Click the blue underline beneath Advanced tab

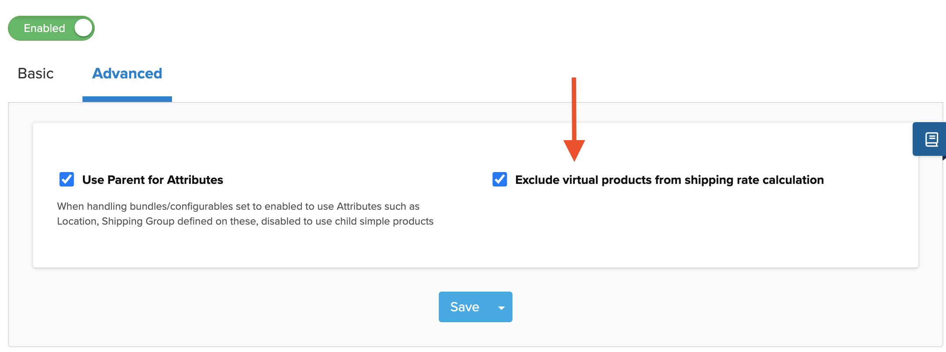coord(127,99)
